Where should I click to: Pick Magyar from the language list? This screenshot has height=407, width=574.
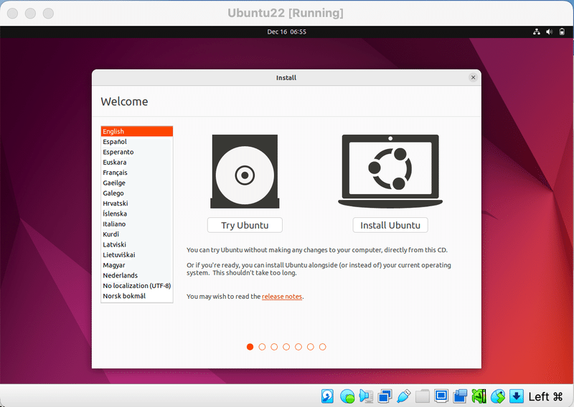tap(137, 265)
